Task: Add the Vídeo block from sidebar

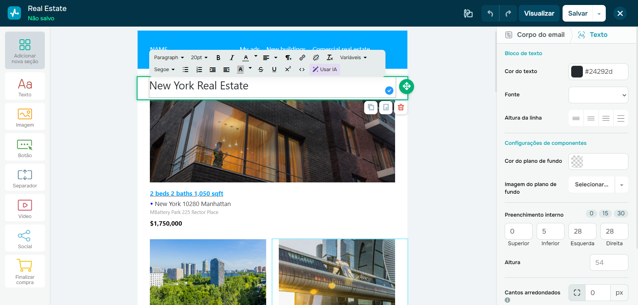Action: coord(25,208)
